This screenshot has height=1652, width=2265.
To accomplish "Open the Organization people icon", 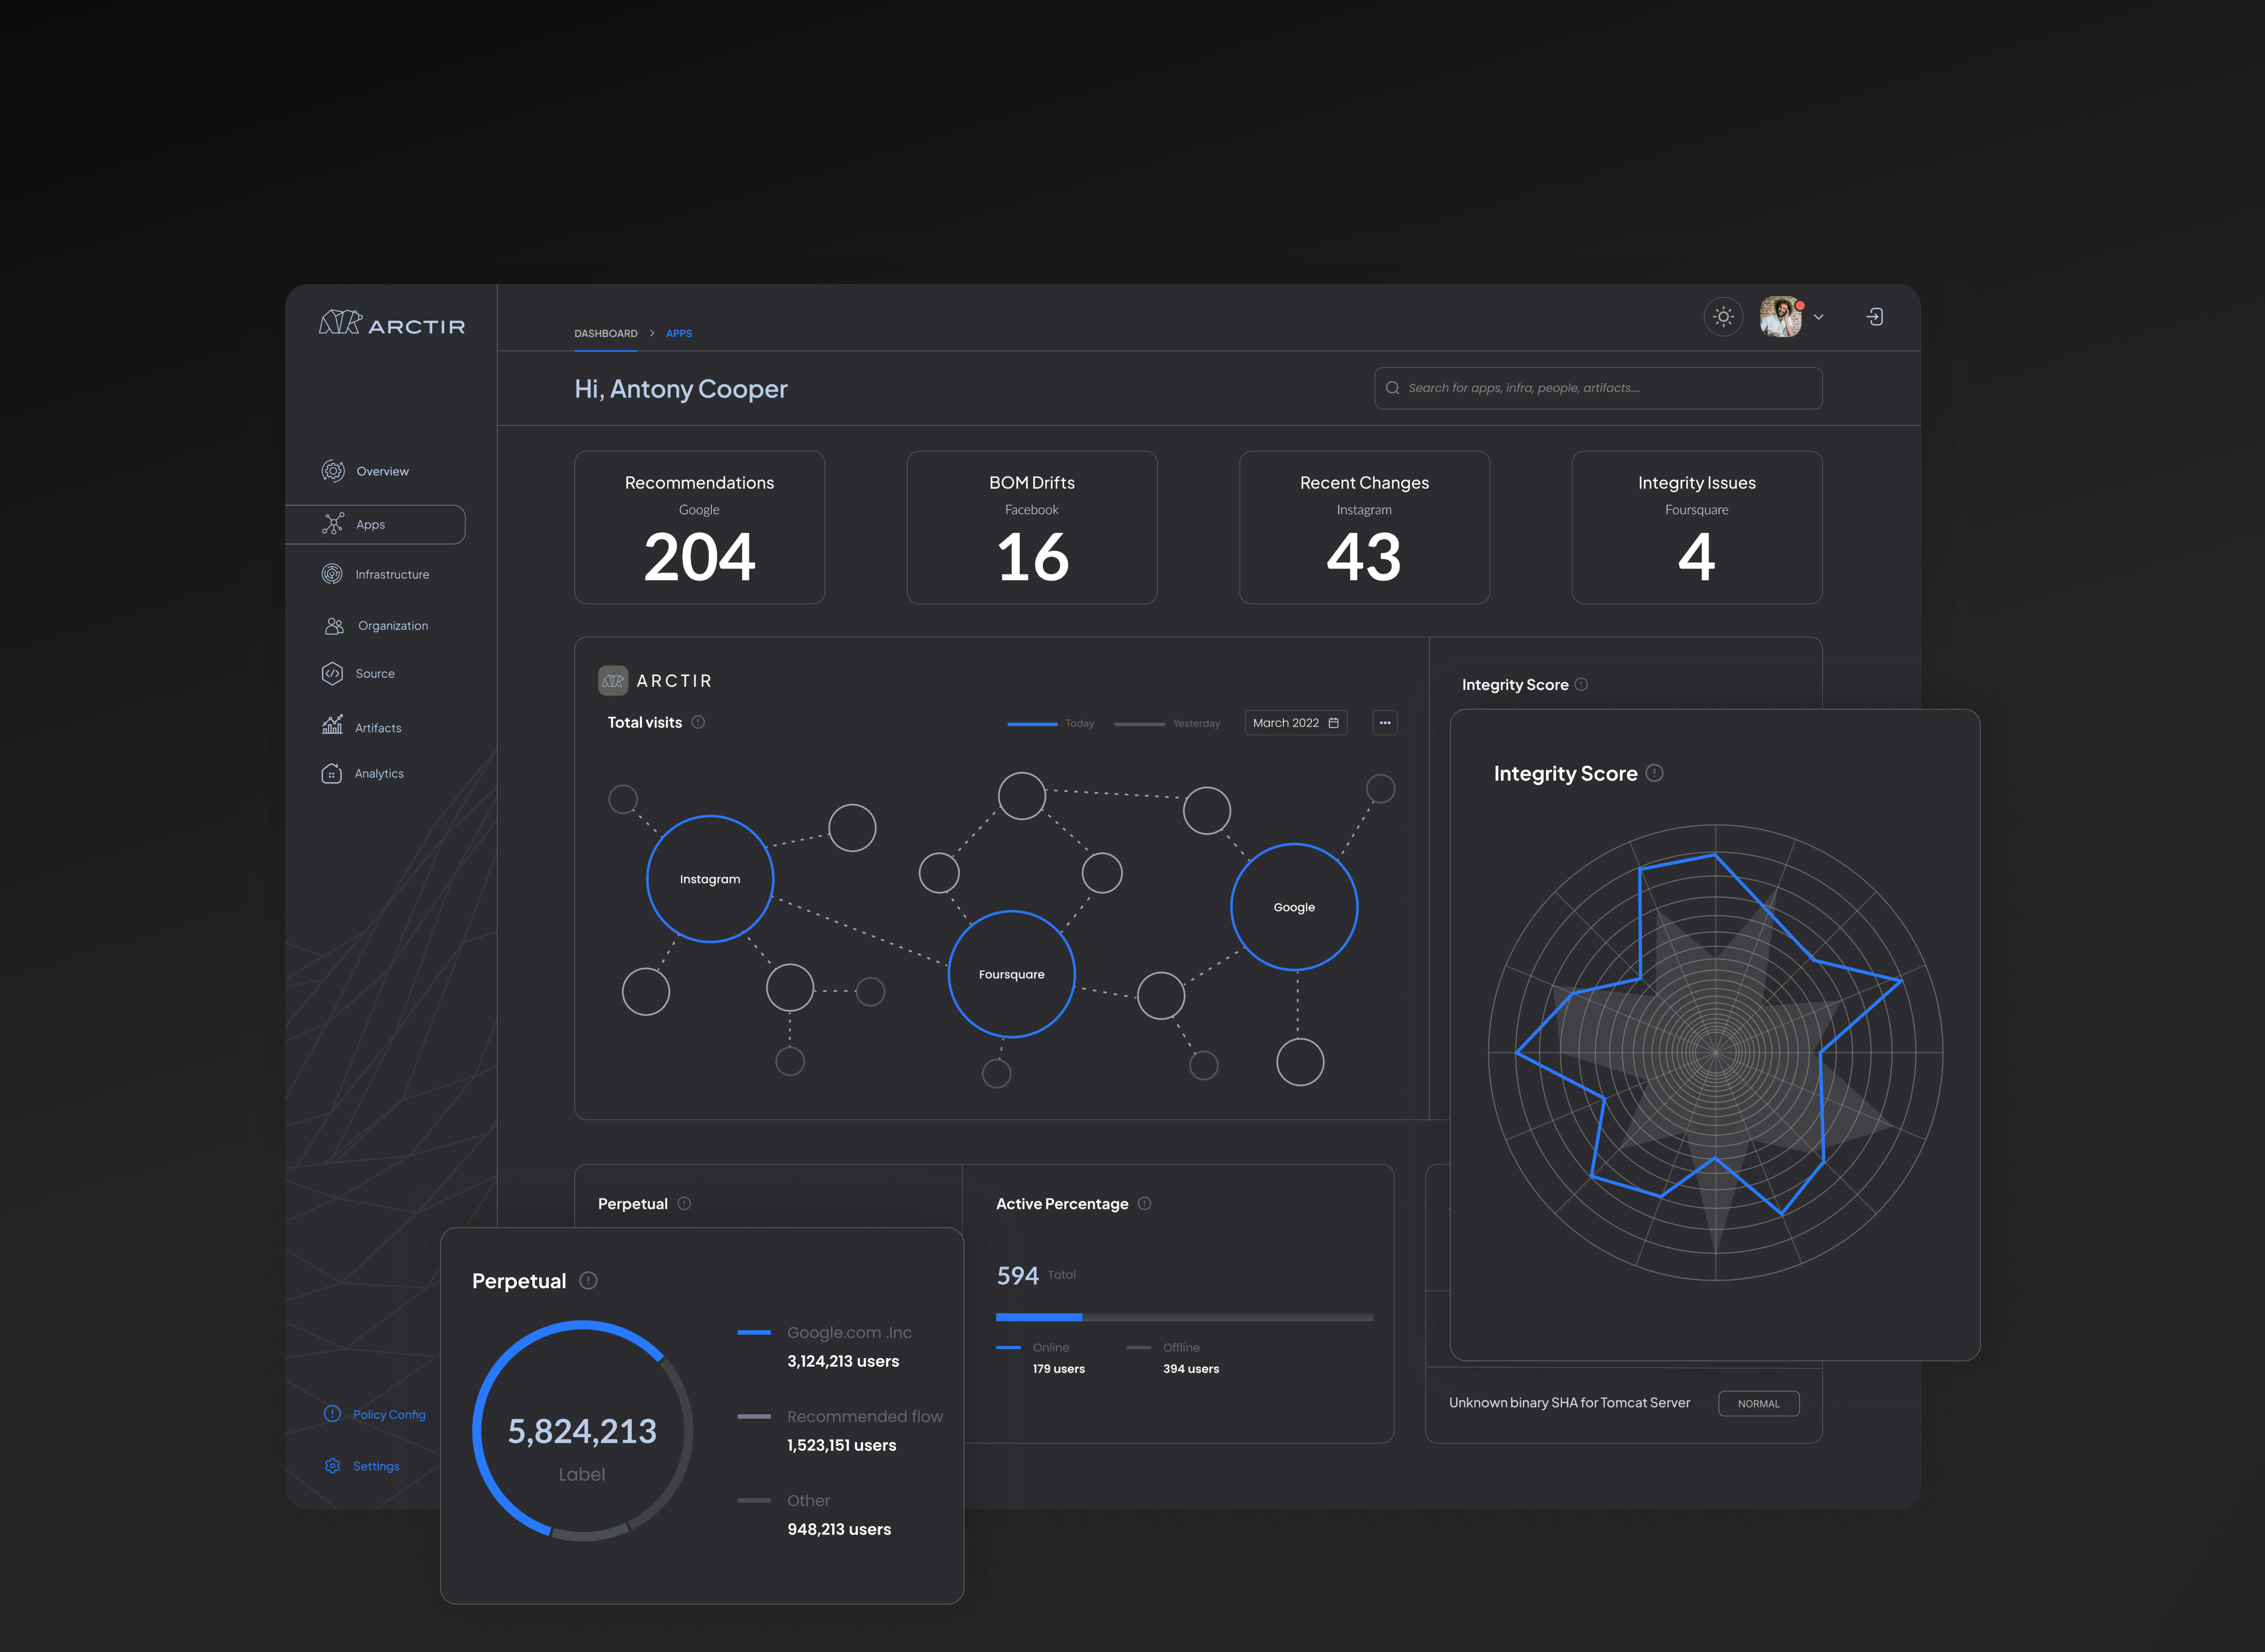I will [334, 626].
